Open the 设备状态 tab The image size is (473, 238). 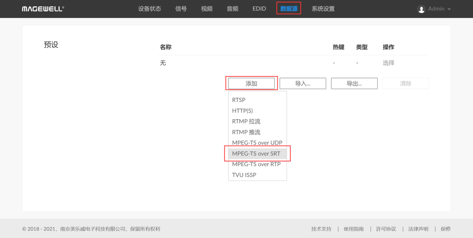[149, 9]
